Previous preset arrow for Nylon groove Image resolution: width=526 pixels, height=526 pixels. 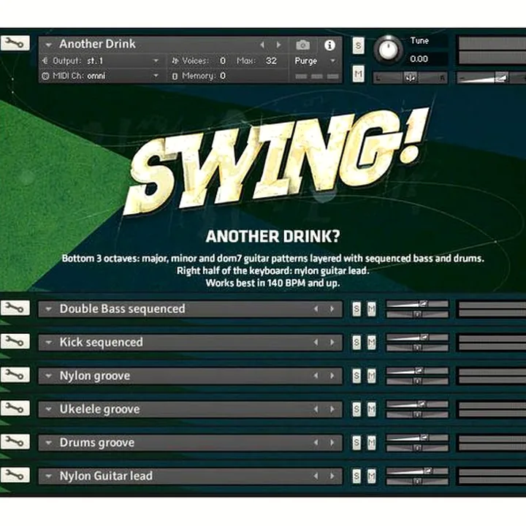tap(316, 376)
